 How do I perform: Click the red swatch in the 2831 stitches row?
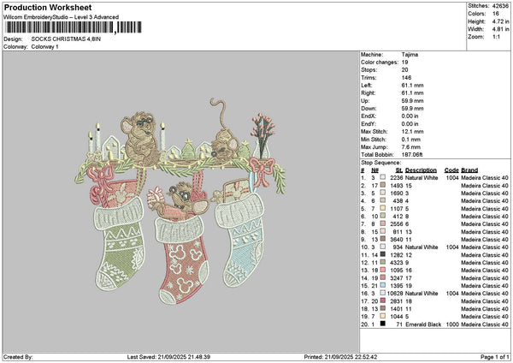(382, 301)
